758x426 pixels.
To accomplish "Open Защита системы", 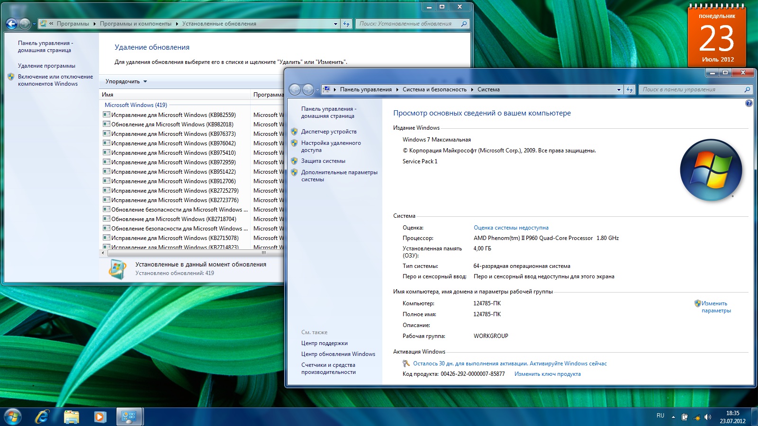I will pos(323,161).
